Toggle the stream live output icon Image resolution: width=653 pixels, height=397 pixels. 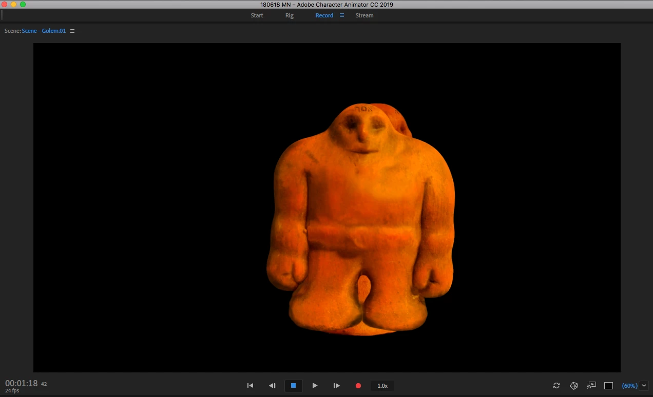(x=591, y=385)
